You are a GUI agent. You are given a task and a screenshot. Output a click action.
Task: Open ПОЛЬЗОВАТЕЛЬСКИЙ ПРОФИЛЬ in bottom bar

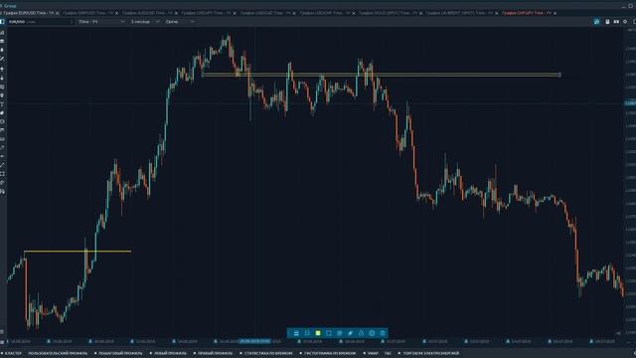click(x=58, y=354)
